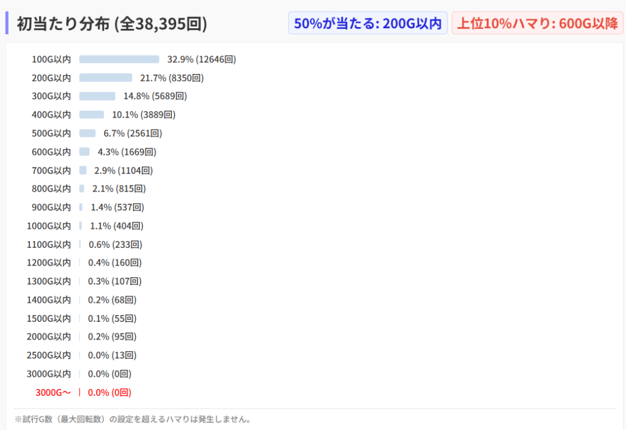
Task: Click the red 3000G～ row label
Action: [53, 392]
